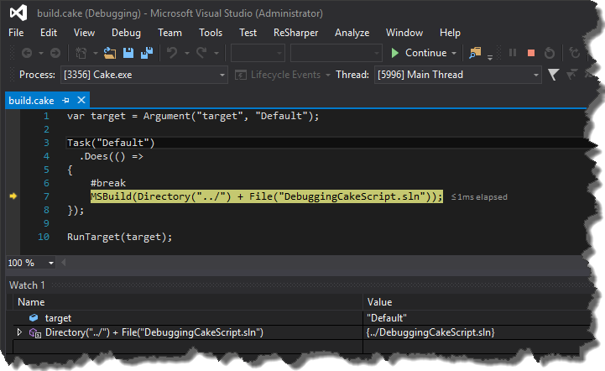Click the green Continue play icon
This screenshot has width=605, height=371.
coord(394,53)
